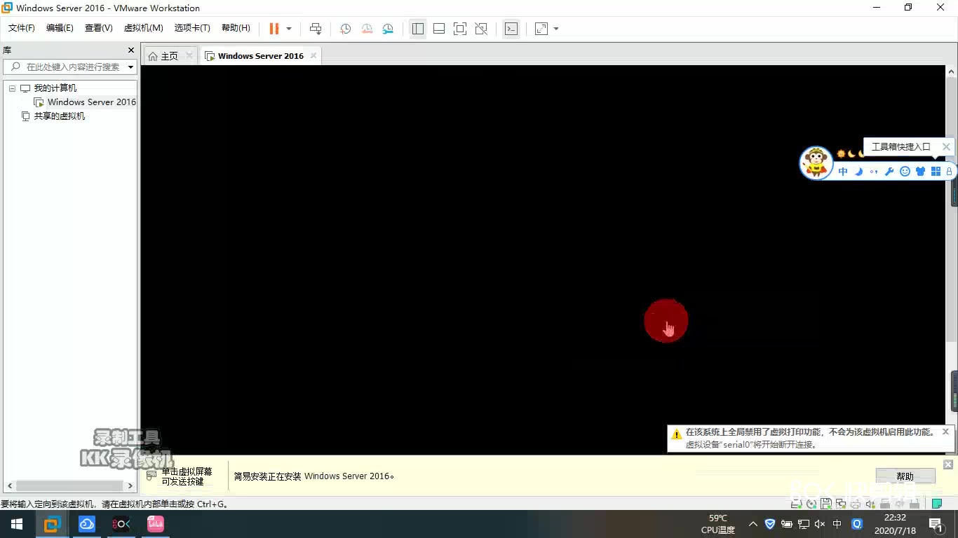Click the orange Suspend (pause) VM button
Screen dimensions: 958x538
pos(274,29)
